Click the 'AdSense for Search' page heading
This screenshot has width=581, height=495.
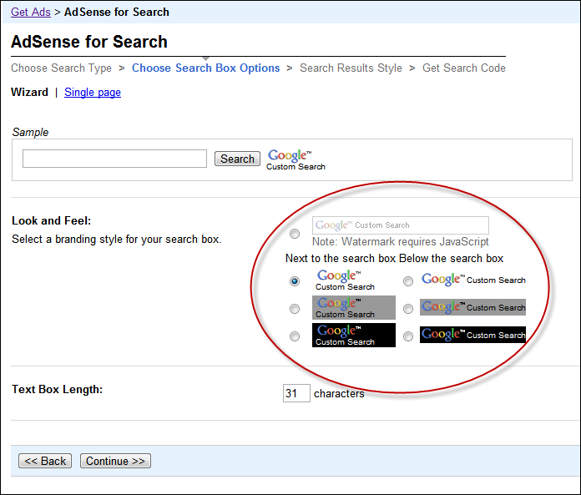89,42
